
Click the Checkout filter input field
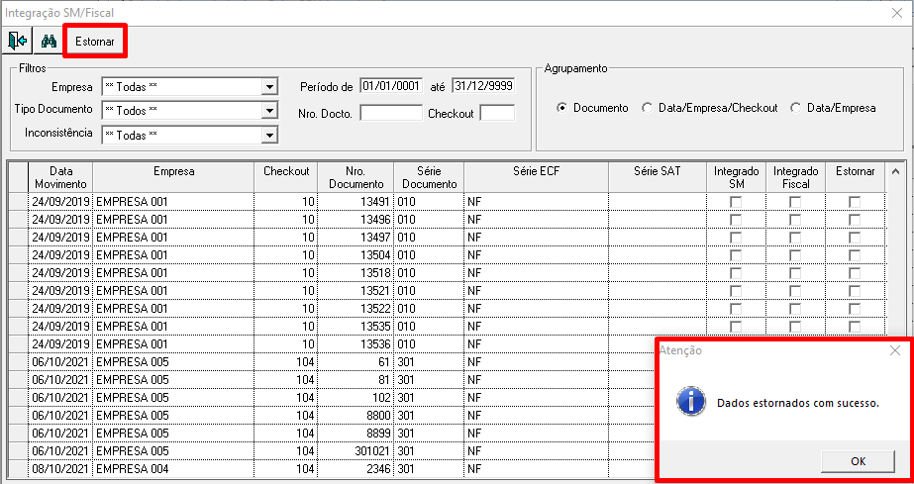(497, 113)
